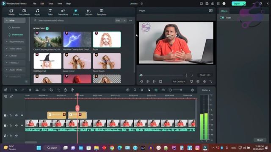The height and width of the screenshot is (152, 271).
Task: Open the Titles panel
Action: pyautogui.click(x=50, y=12)
